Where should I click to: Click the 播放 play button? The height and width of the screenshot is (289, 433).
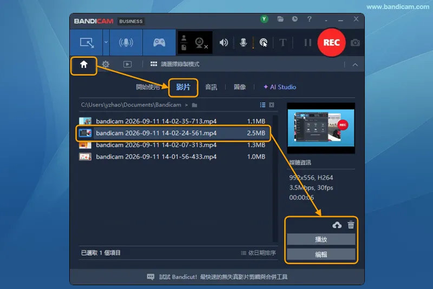point(321,239)
